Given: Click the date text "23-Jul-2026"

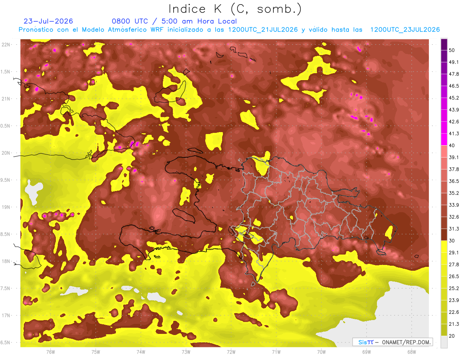Looking at the screenshot, I should 49,21.
